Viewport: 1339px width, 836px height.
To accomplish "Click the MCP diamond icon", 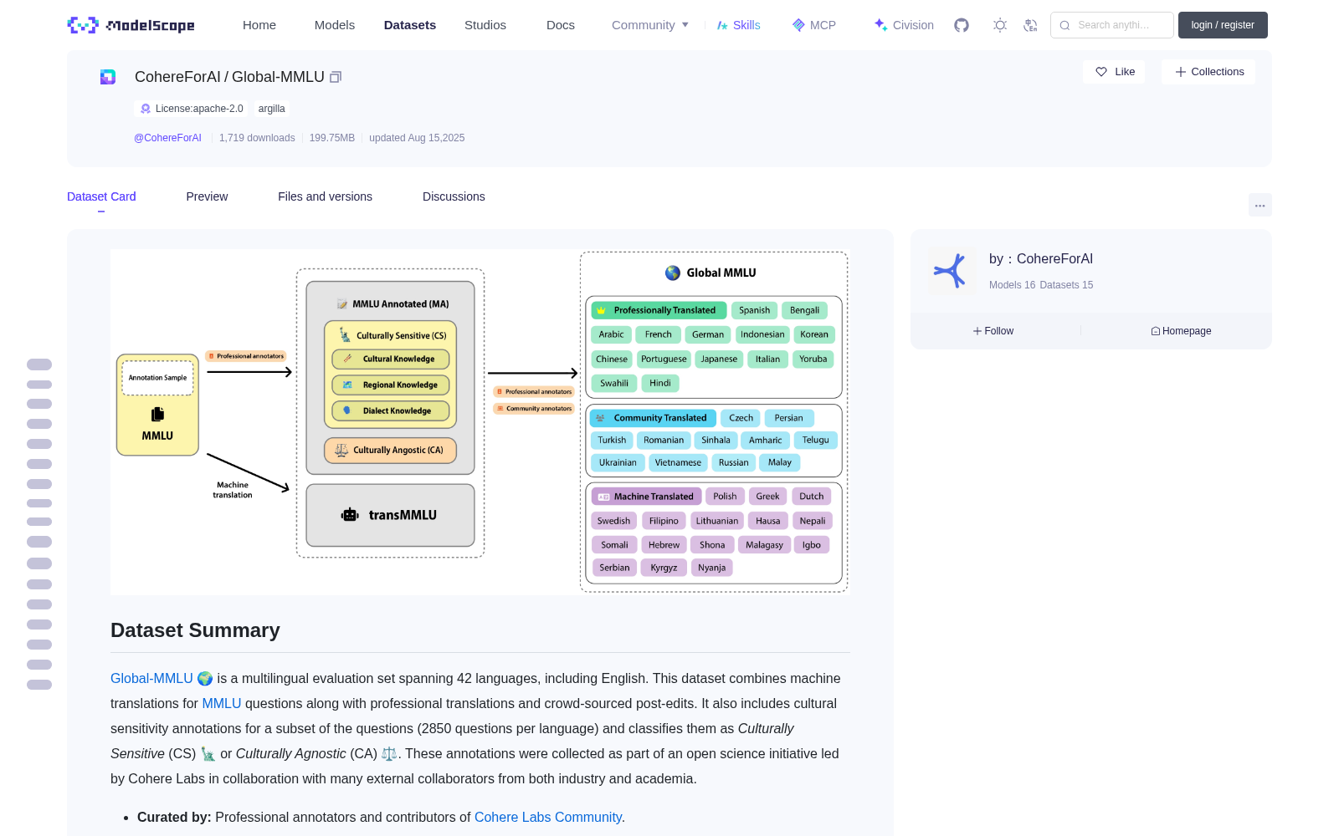I will point(798,25).
